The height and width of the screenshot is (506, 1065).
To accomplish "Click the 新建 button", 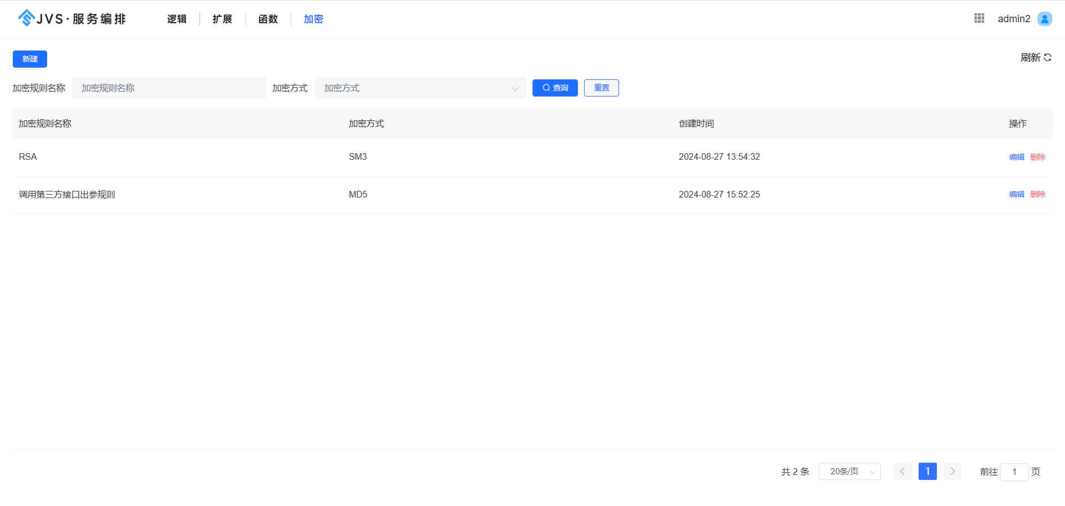I will tap(30, 59).
